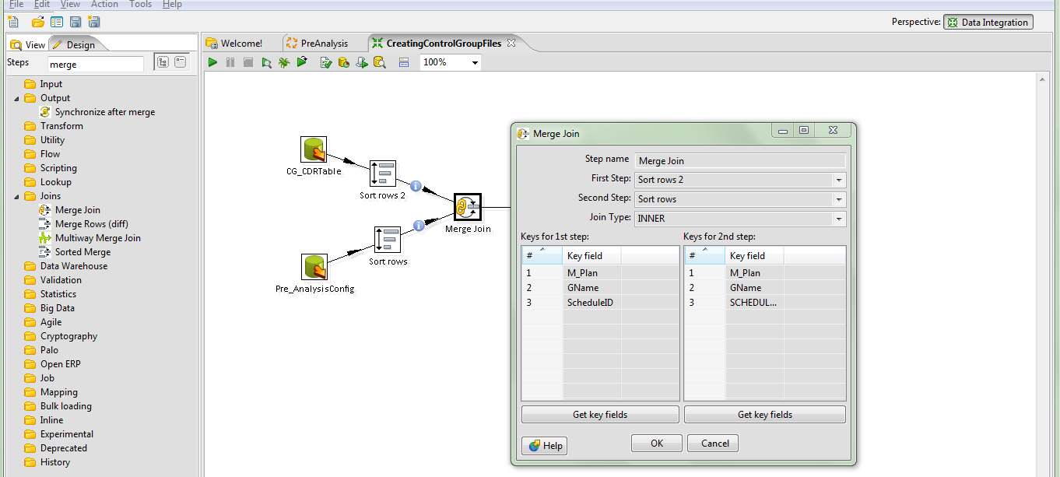Viewport: 1060px width, 477px height.
Task: Collapse all step categories in palette
Action: coord(181,61)
